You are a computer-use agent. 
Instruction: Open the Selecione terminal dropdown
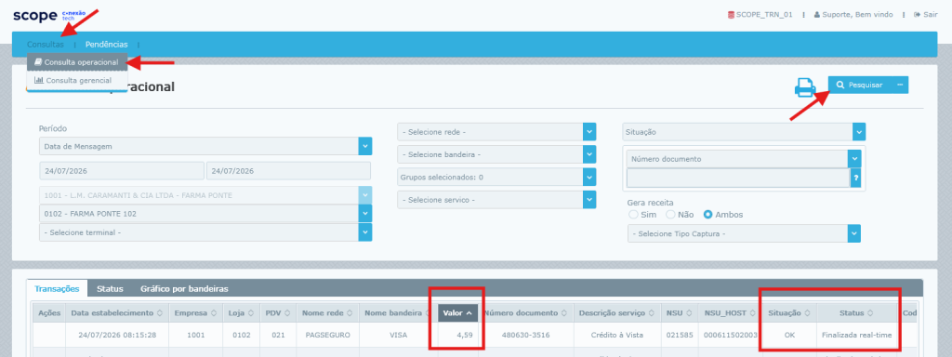[205, 231]
